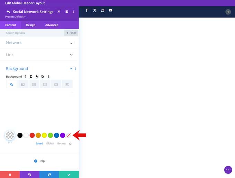Open the Preset: Default dropdown
Viewport: 235px width, 178px height.
click(15, 17)
